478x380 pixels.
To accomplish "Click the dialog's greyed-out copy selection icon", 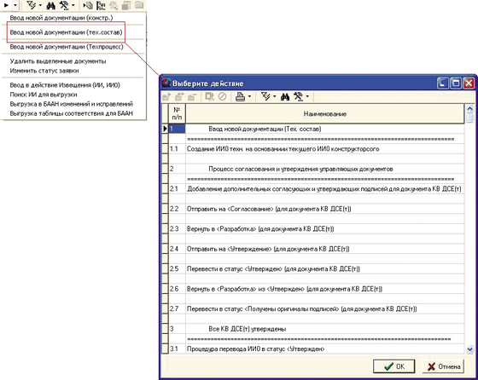I will point(209,97).
